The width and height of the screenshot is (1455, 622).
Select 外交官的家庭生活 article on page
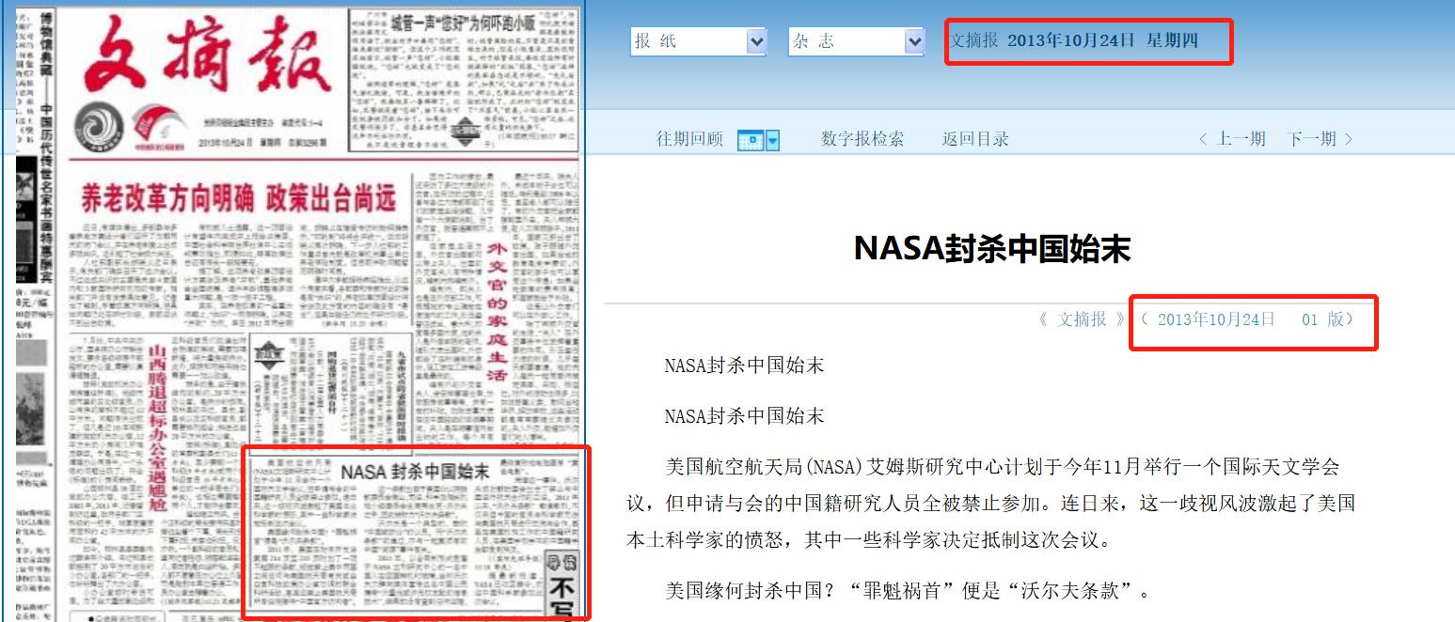pyautogui.click(x=497, y=311)
